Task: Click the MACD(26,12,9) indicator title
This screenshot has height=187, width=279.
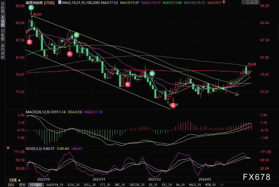Action: [x=38, y=112]
